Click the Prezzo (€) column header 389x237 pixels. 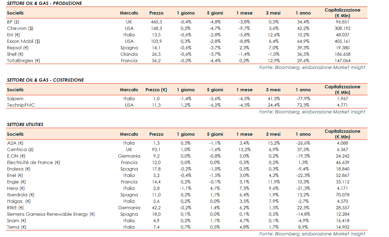click(x=156, y=90)
